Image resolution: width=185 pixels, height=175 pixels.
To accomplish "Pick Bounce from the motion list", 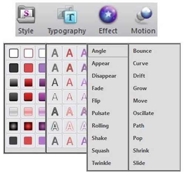I will [x=142, y=51].
